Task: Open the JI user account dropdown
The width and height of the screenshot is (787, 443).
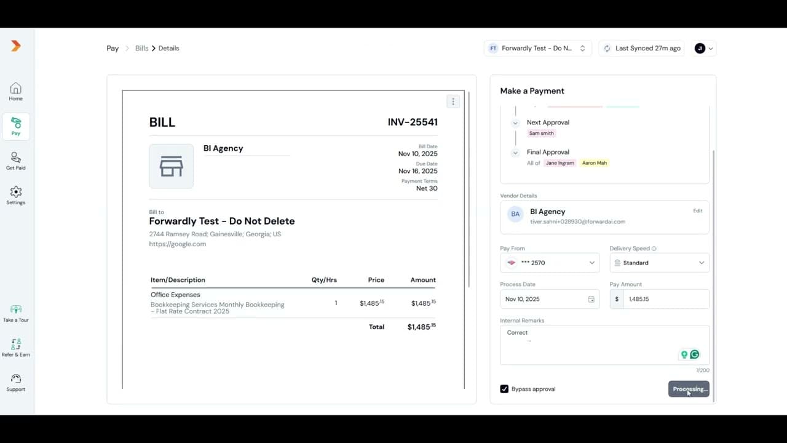Action: (x=704, y=48)
